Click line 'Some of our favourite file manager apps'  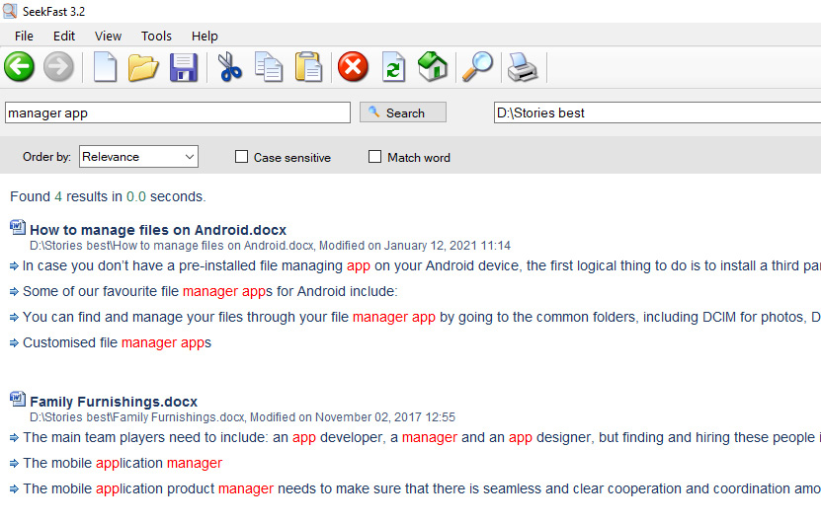210,291
